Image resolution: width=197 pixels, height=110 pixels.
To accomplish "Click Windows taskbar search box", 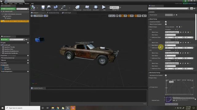I will (x=22, y=108).
